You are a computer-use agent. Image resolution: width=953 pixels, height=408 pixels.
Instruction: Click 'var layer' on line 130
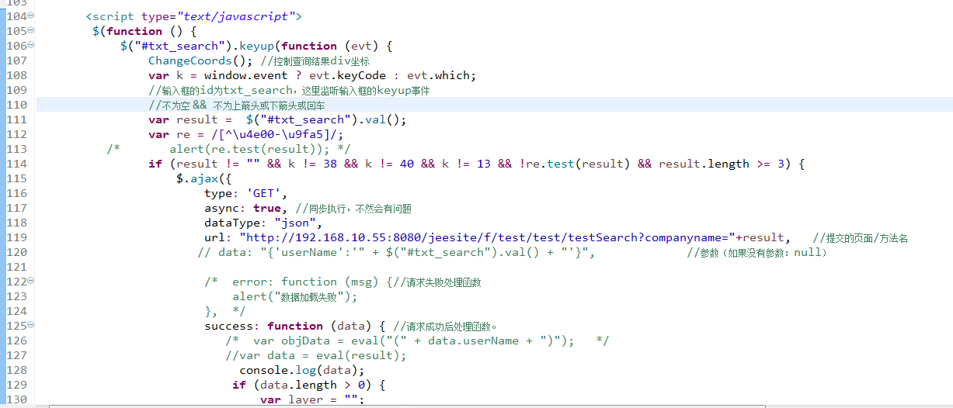(x=291, y=399)
